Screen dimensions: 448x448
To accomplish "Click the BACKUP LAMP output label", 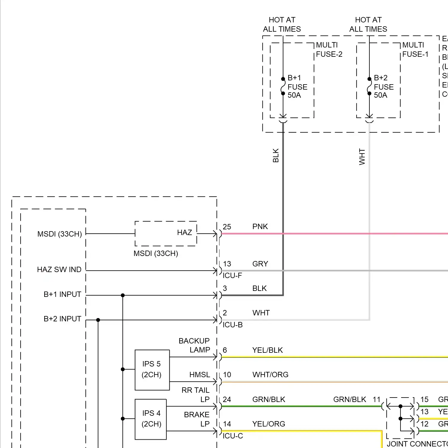I will (194, 345).
